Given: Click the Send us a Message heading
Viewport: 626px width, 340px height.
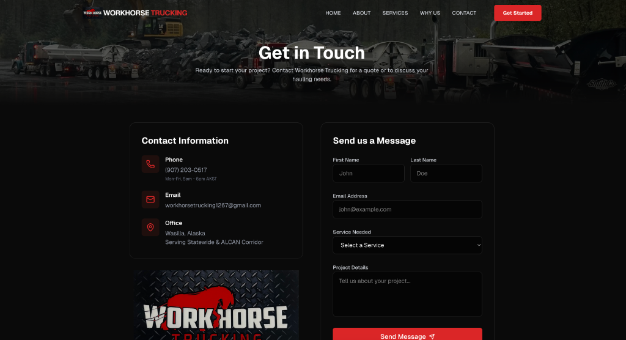Looking at the screenshot, I should click(374, 141).
